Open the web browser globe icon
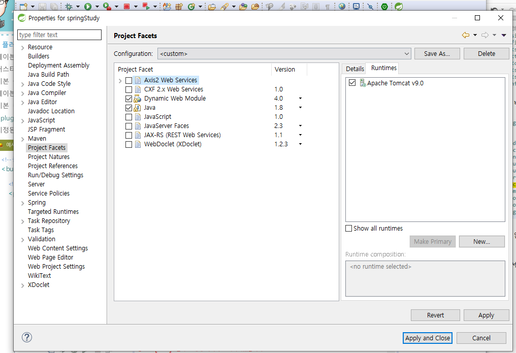The height and width of the screenshot is (353, 516). coord(342,6)
